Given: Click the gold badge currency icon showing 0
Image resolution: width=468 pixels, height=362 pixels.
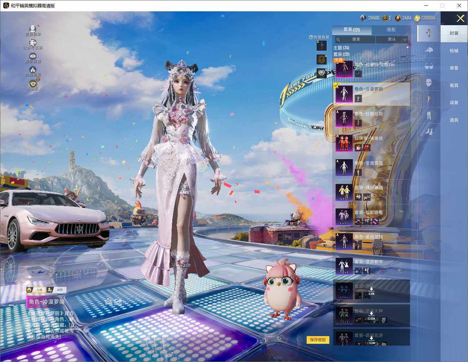Looking at the screenshot, I should coord(385,18).
